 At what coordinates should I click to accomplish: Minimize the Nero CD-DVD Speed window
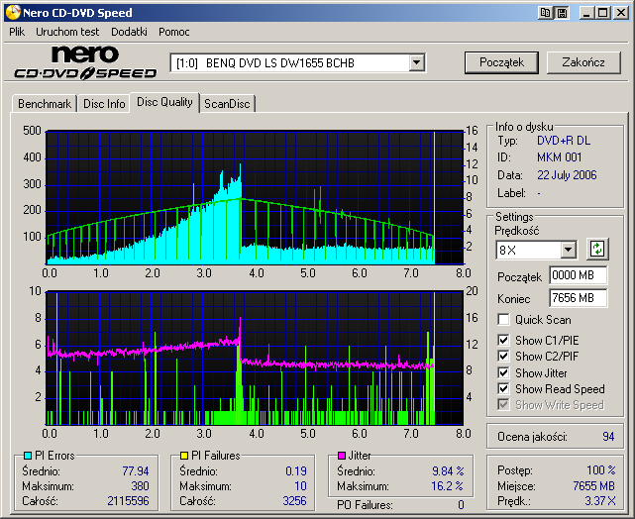pos(586,13)
